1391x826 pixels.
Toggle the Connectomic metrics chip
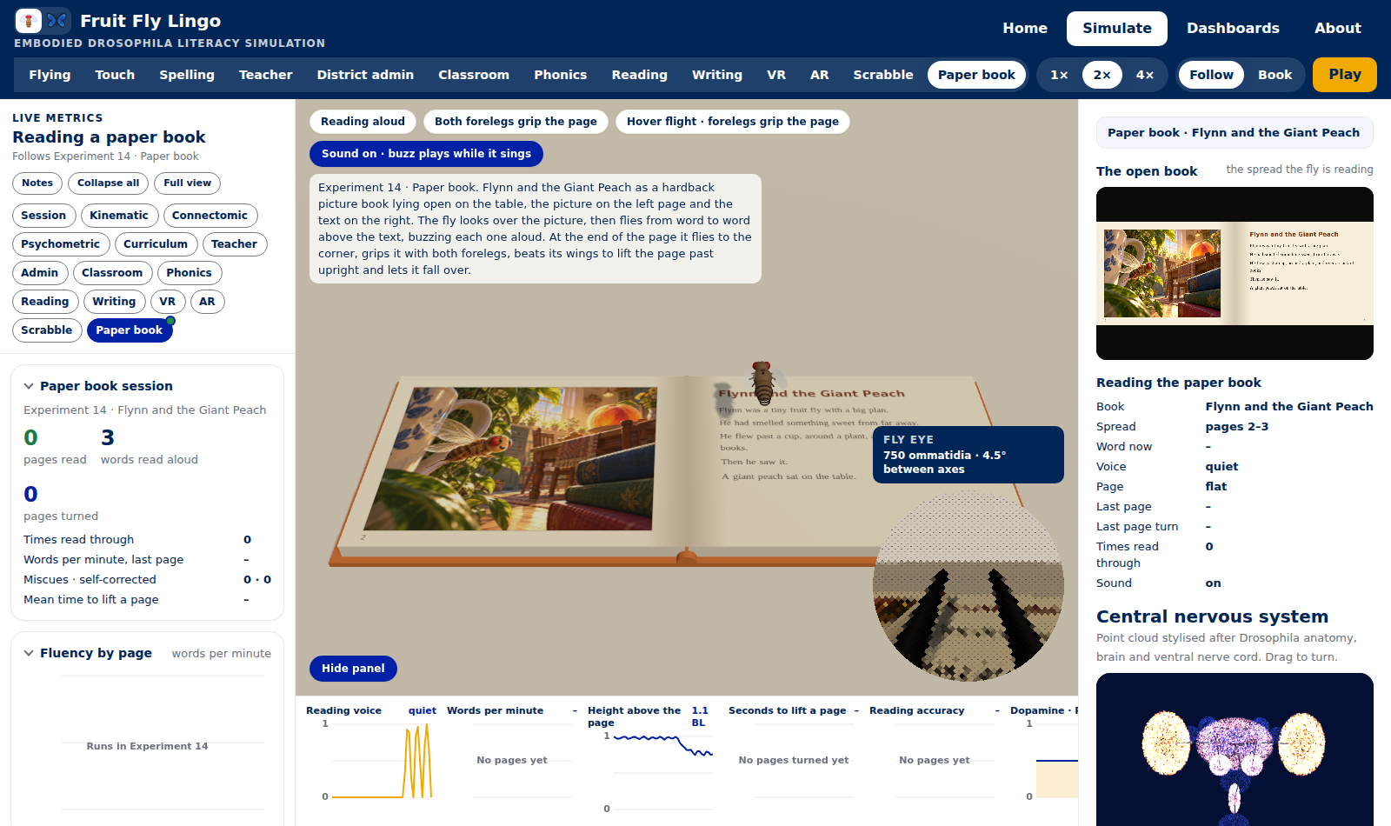coord(210,216)
